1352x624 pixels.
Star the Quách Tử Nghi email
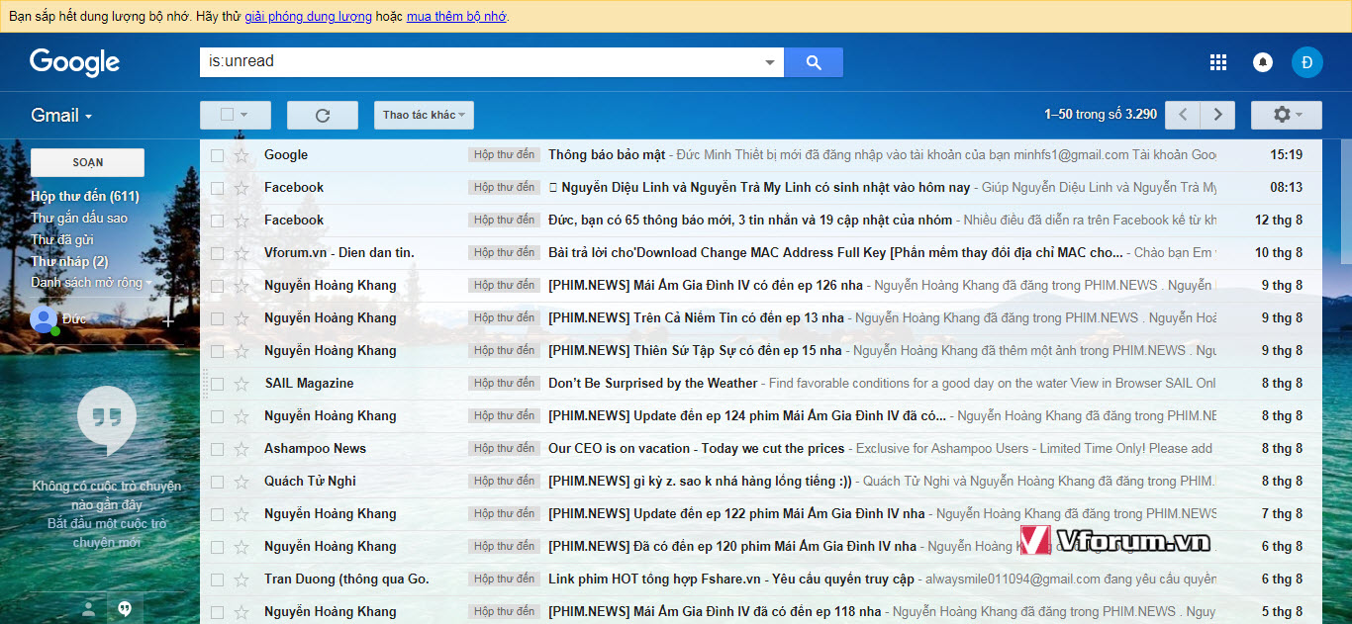click(x=241, y=482)
